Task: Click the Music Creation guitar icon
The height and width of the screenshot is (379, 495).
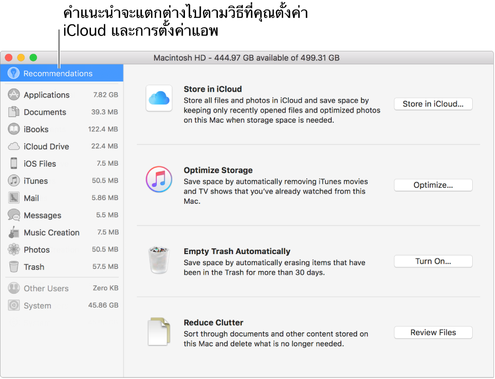Action: (x=14, y=232)
